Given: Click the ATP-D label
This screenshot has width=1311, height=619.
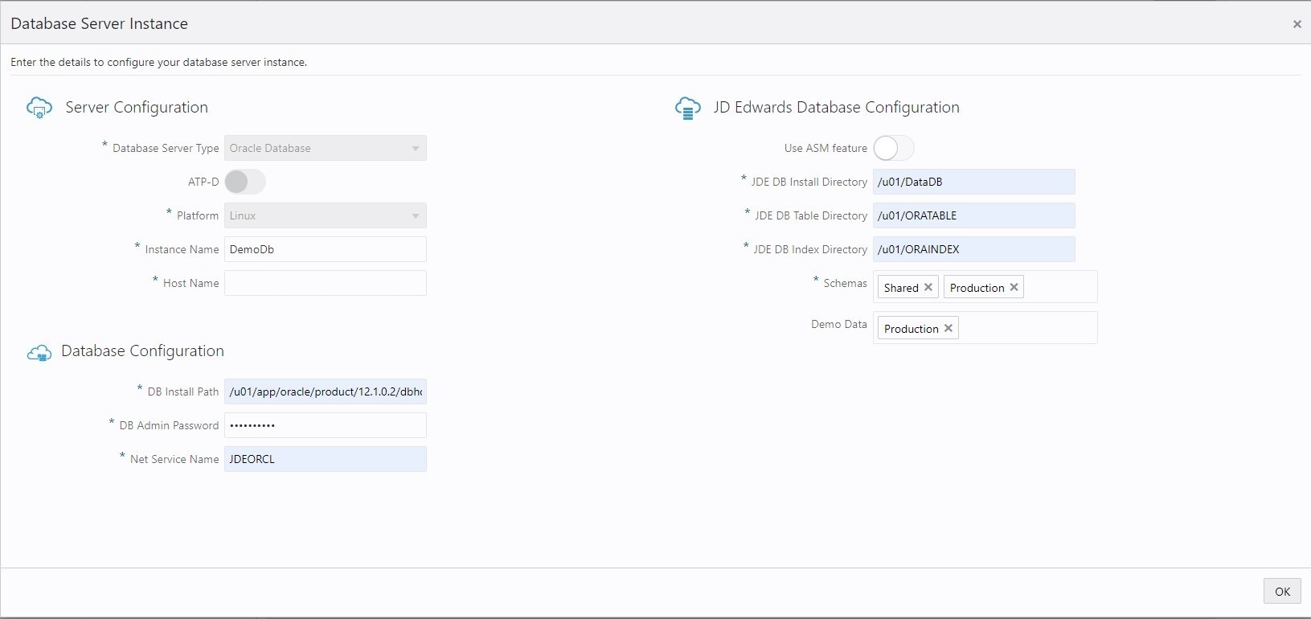Looking at the screenshot, I should pos(203,182).
